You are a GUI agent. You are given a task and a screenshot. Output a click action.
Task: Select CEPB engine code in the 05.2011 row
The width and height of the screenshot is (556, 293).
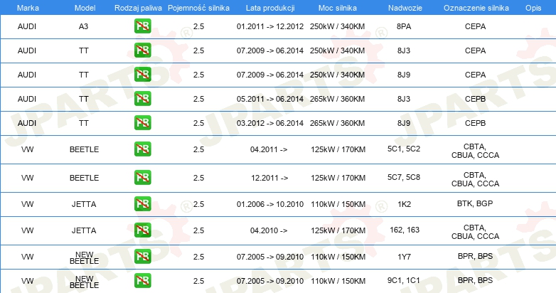click(475, 99)
